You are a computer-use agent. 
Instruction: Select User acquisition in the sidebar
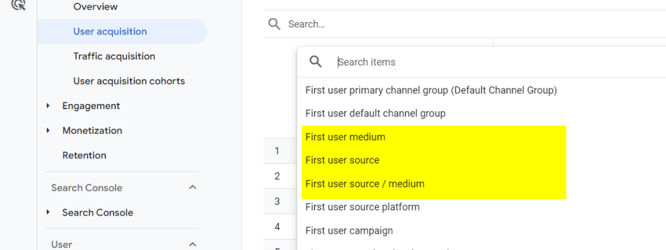point(110,31)
